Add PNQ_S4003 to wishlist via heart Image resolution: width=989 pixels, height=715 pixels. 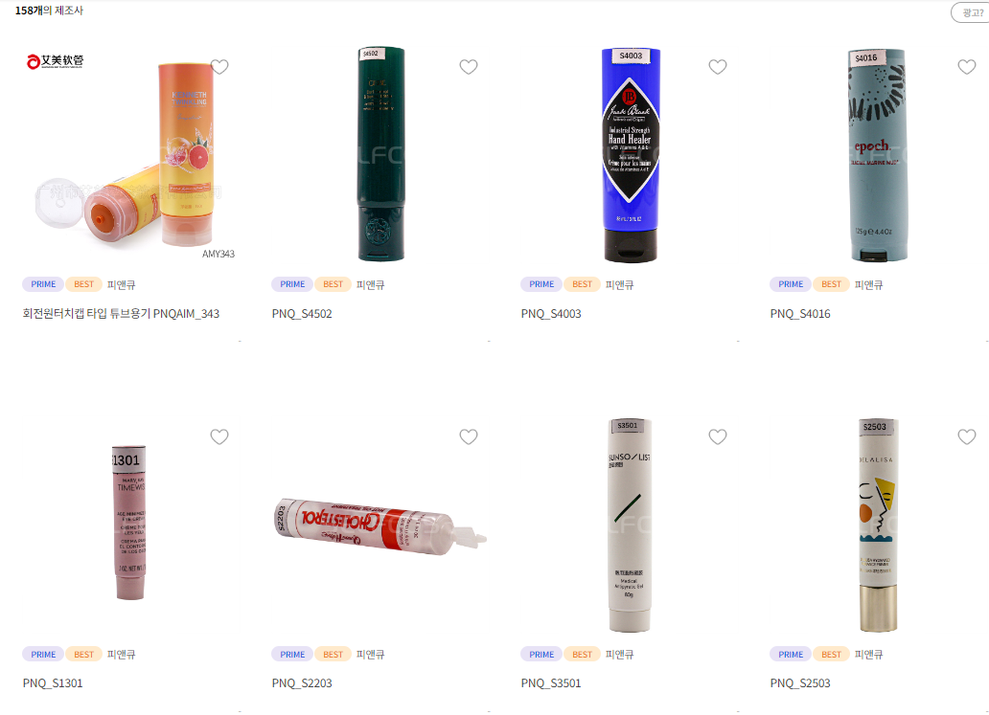tap(718, 67)
